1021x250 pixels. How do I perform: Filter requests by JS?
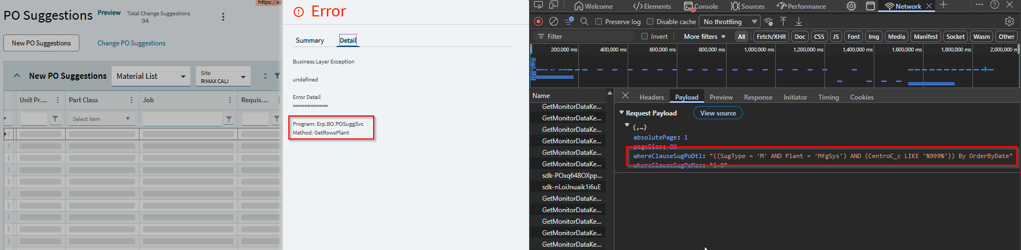836,37
